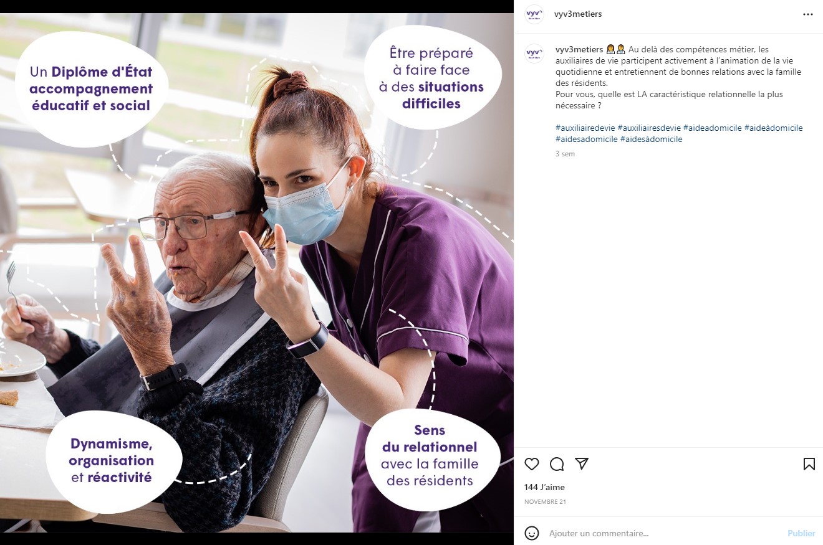Follow the #auxiliairesdevie hashtag link
This screenshot has width=823, height=545.
click(x=649, y=128)
